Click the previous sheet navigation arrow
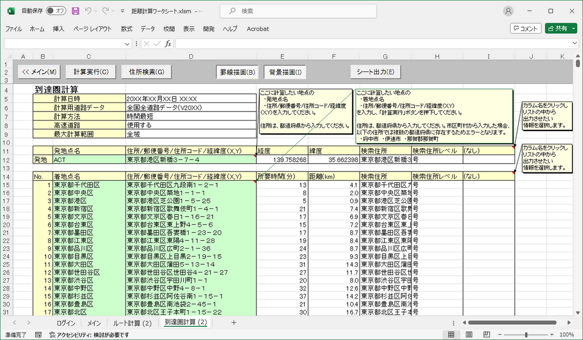This screenshot has width=583, height=340. point(15,323)
